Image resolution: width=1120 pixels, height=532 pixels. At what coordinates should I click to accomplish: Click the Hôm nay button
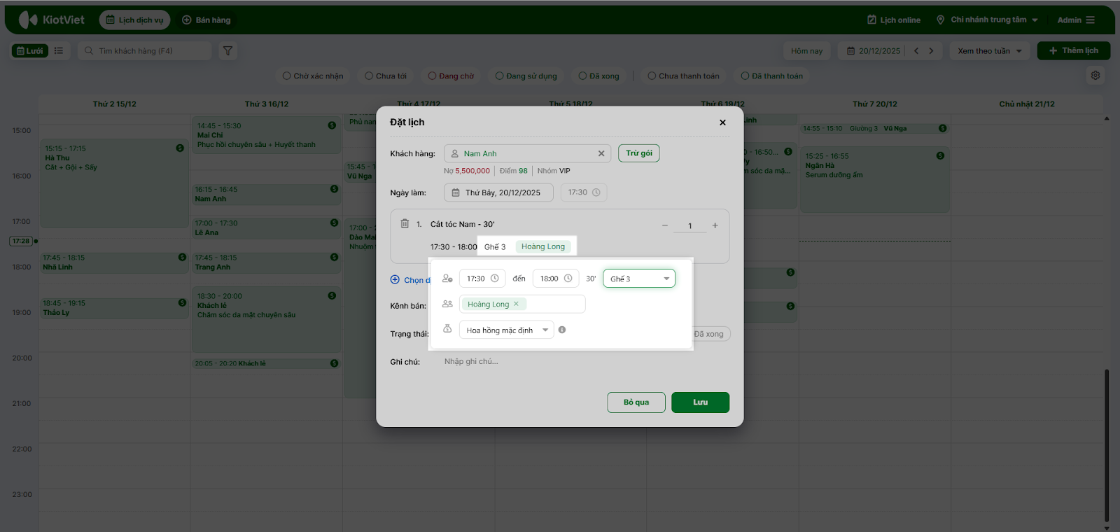coord(806,50)
